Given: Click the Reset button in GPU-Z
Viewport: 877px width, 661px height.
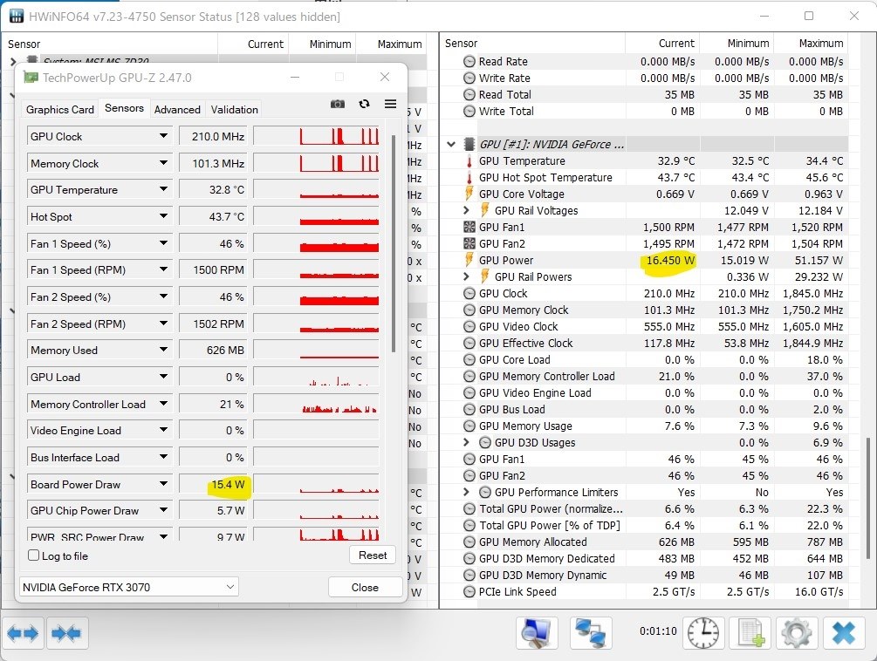Looking at the screenshot, I should point(373,555).
